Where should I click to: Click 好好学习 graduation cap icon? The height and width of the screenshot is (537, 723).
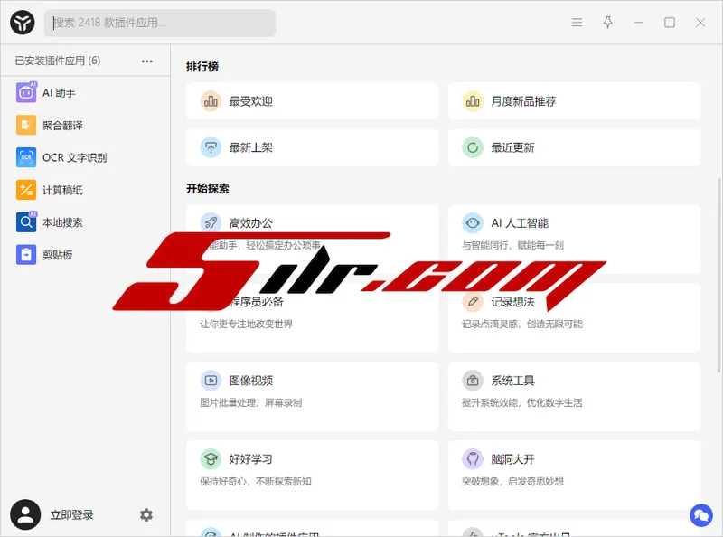[x=211, y=459]
